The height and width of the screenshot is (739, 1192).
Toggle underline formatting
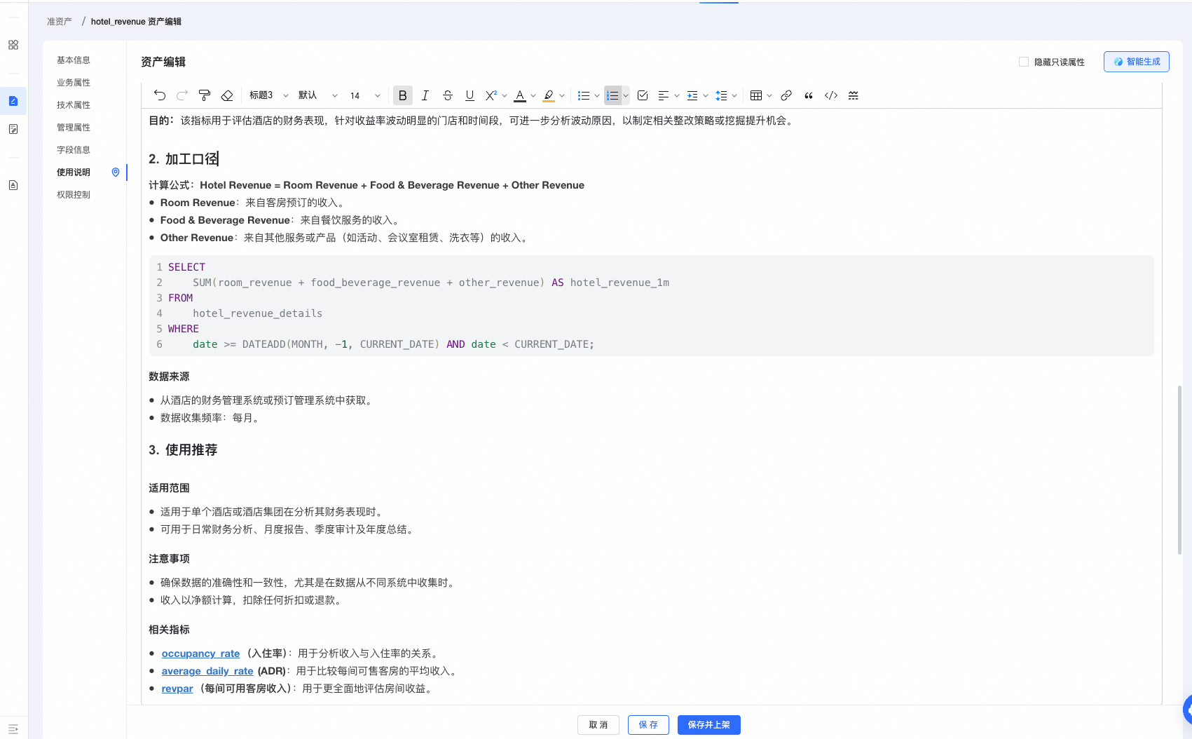coord(470,95)
